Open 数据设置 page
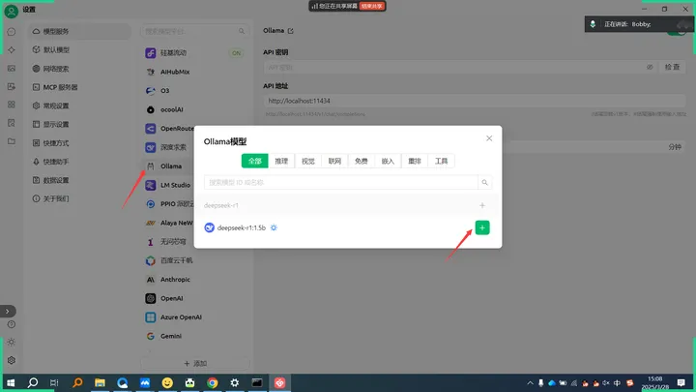The width and height of the screenshot is (696, 392). click(x=80, y=180)
